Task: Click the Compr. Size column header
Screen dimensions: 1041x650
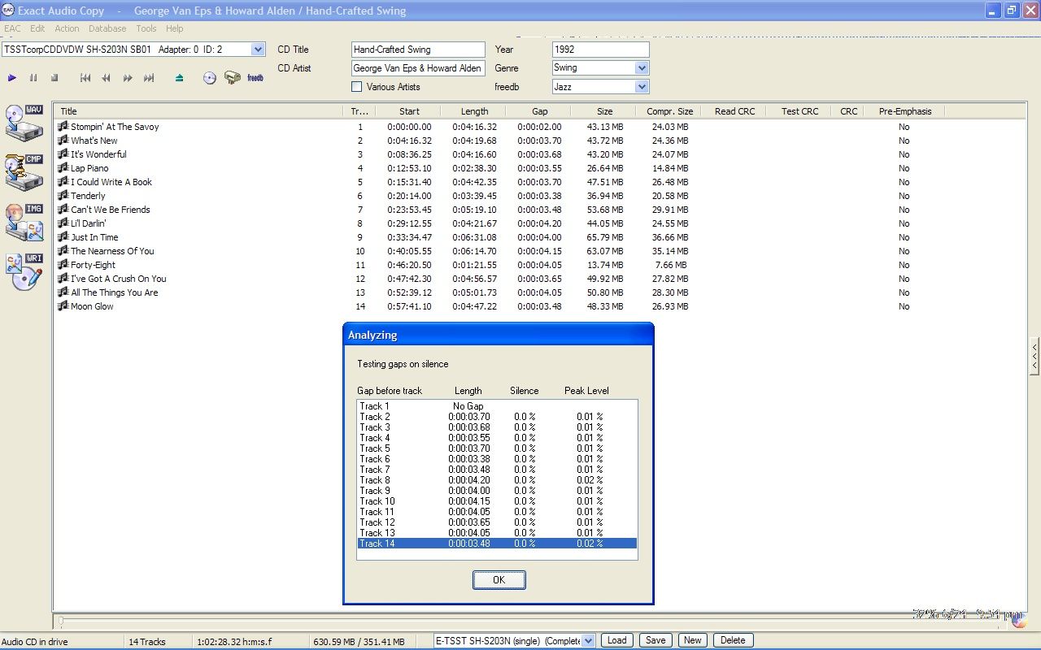Action: click(670, 111)
